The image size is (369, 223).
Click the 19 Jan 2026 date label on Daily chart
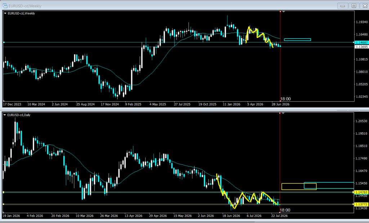pos(11,216)
